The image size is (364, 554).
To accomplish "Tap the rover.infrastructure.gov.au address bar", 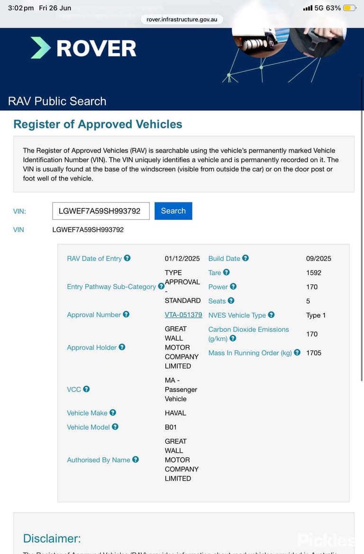I will point(182,19).
